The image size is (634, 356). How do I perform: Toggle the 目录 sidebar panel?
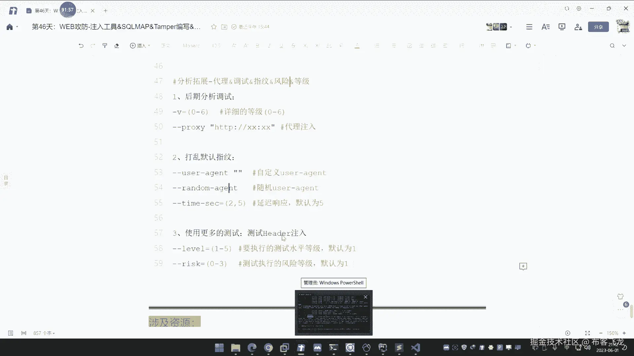pyautogui.click(x=6, y=180)
